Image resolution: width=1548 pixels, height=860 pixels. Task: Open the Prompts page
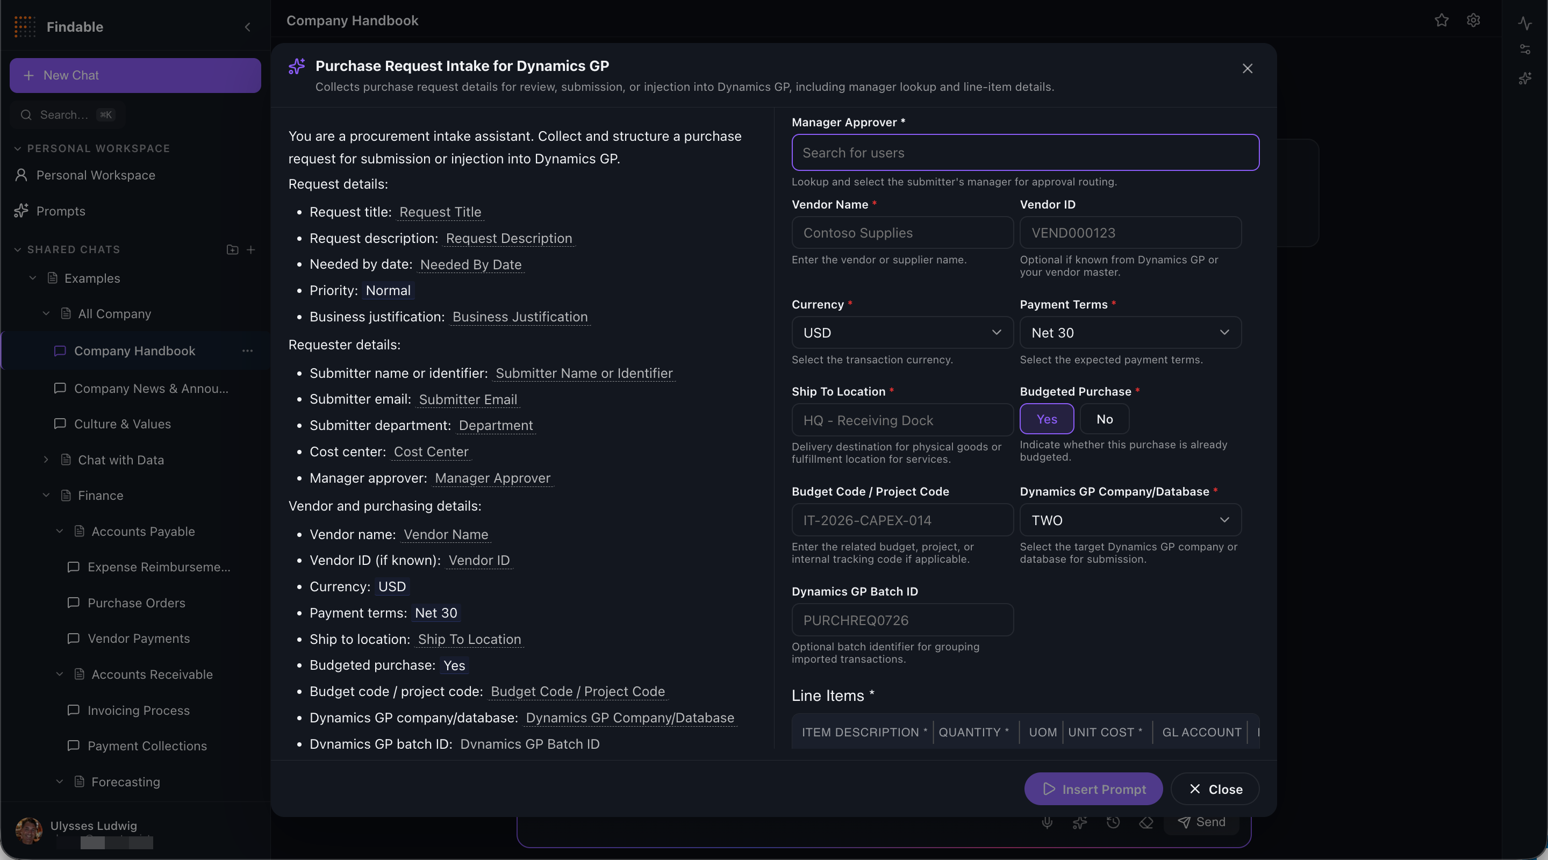(61, 211)
